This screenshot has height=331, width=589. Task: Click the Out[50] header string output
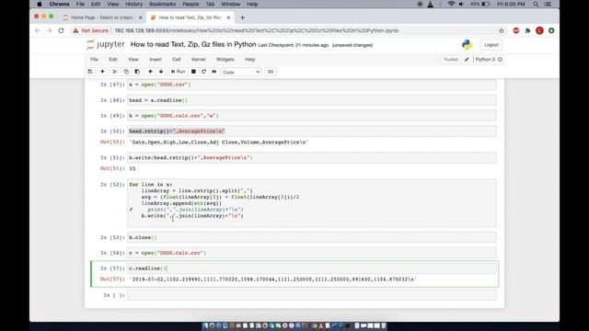(x=219, y=143)
